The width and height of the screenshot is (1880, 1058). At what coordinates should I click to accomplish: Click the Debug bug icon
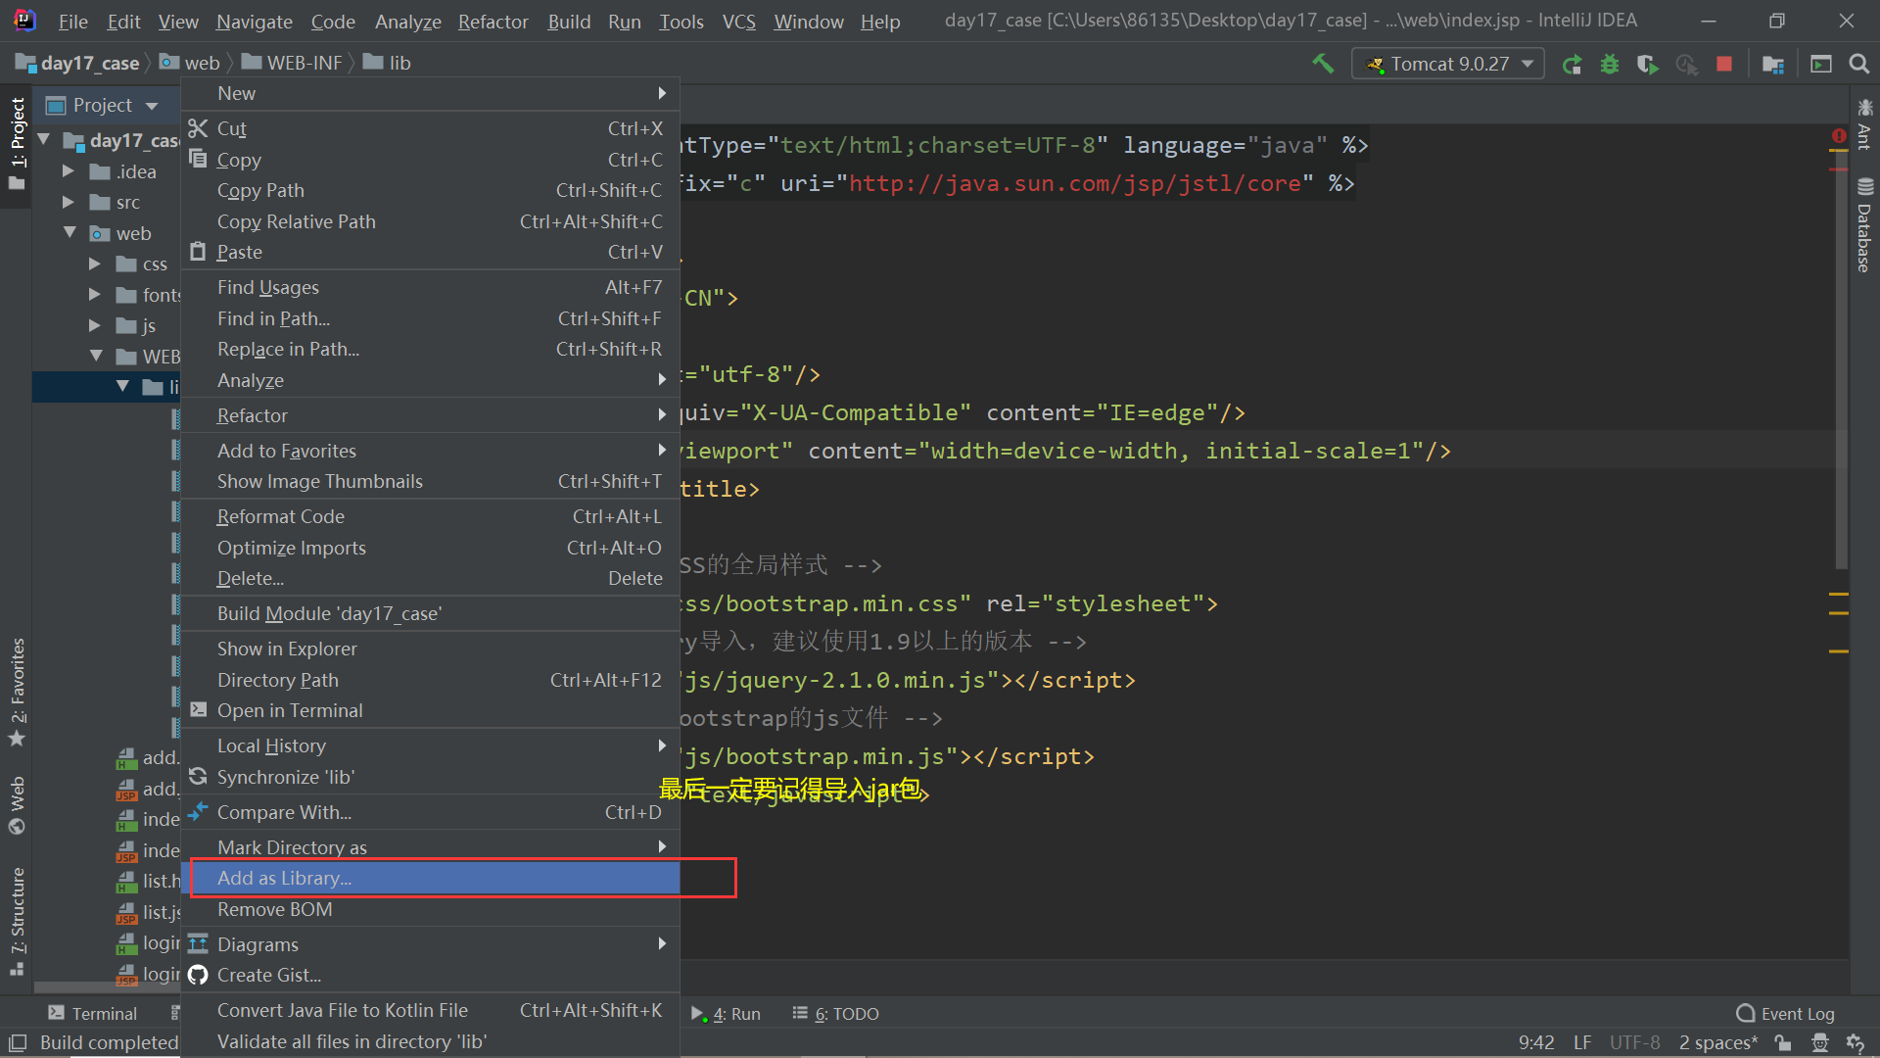pyautogui.click(x=1609, y=64)
